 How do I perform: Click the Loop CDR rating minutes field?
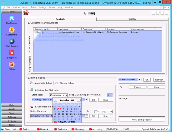[110, 95]
